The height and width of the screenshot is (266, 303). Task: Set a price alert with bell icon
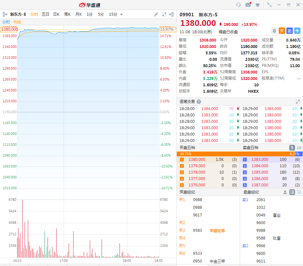click(274, 31)
